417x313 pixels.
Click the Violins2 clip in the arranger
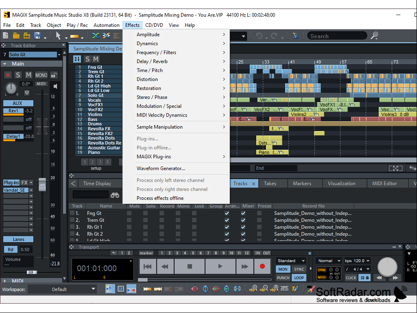[306, 114]
